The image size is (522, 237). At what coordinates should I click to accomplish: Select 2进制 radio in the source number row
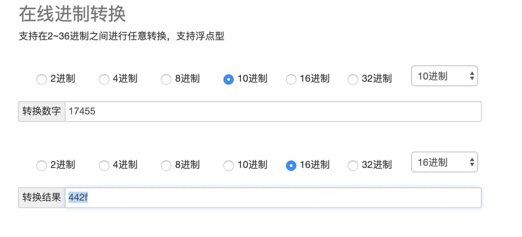pyautogui.click(x=41, y=79)
